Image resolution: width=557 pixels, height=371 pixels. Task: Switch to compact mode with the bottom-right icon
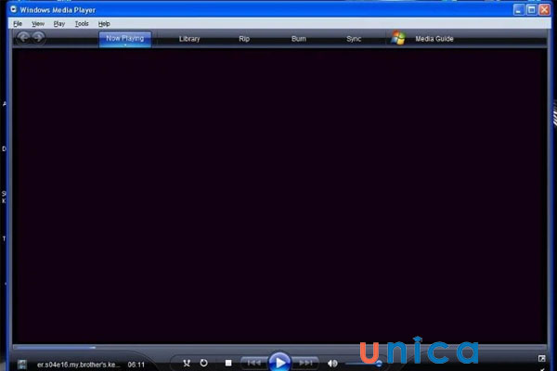(x=542, y=359)
